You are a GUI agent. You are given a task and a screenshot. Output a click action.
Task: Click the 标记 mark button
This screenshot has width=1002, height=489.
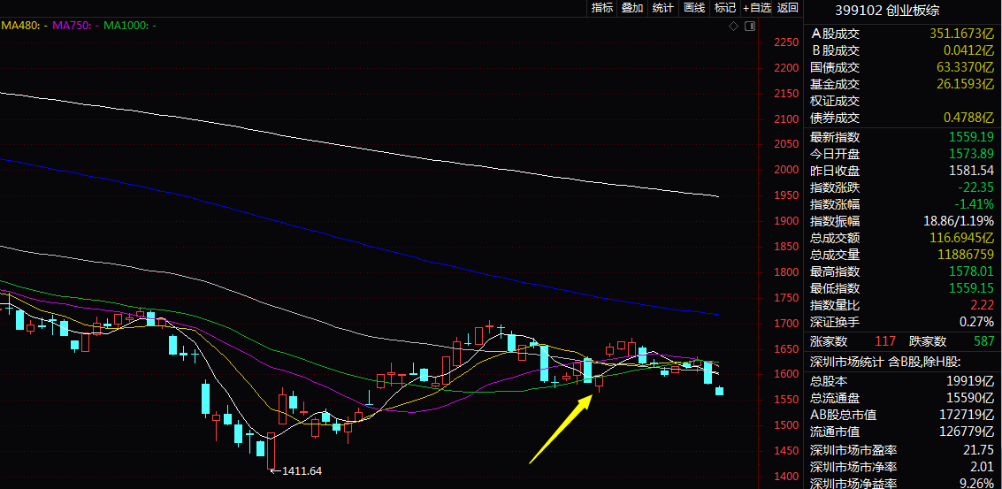pos(724,8)
